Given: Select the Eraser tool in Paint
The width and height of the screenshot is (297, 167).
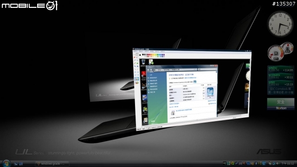Looking at the screenshot, I should tap(135, 58).
